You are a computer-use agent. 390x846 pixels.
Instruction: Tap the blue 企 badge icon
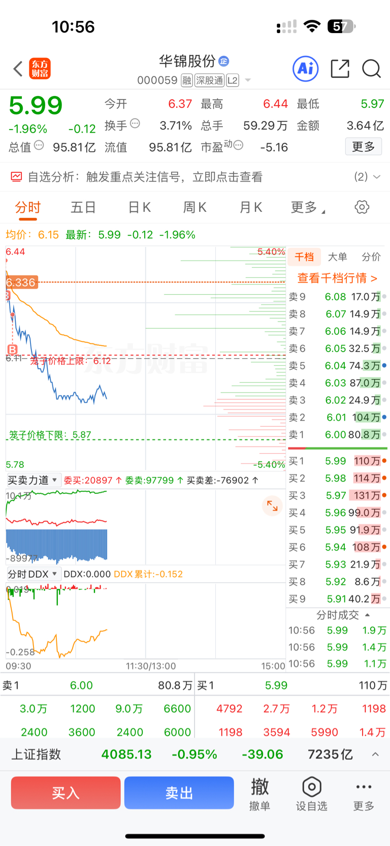coord(224,61)
